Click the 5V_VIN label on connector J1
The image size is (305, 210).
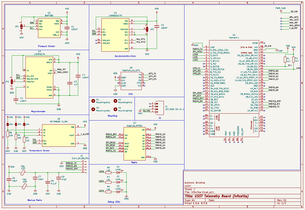[147, 111]
